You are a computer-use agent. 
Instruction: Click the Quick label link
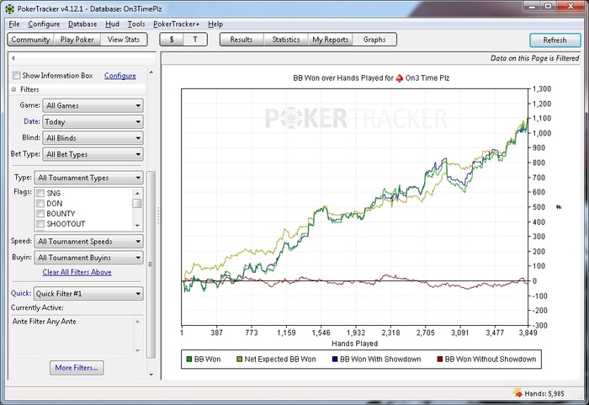click(21, 293)
